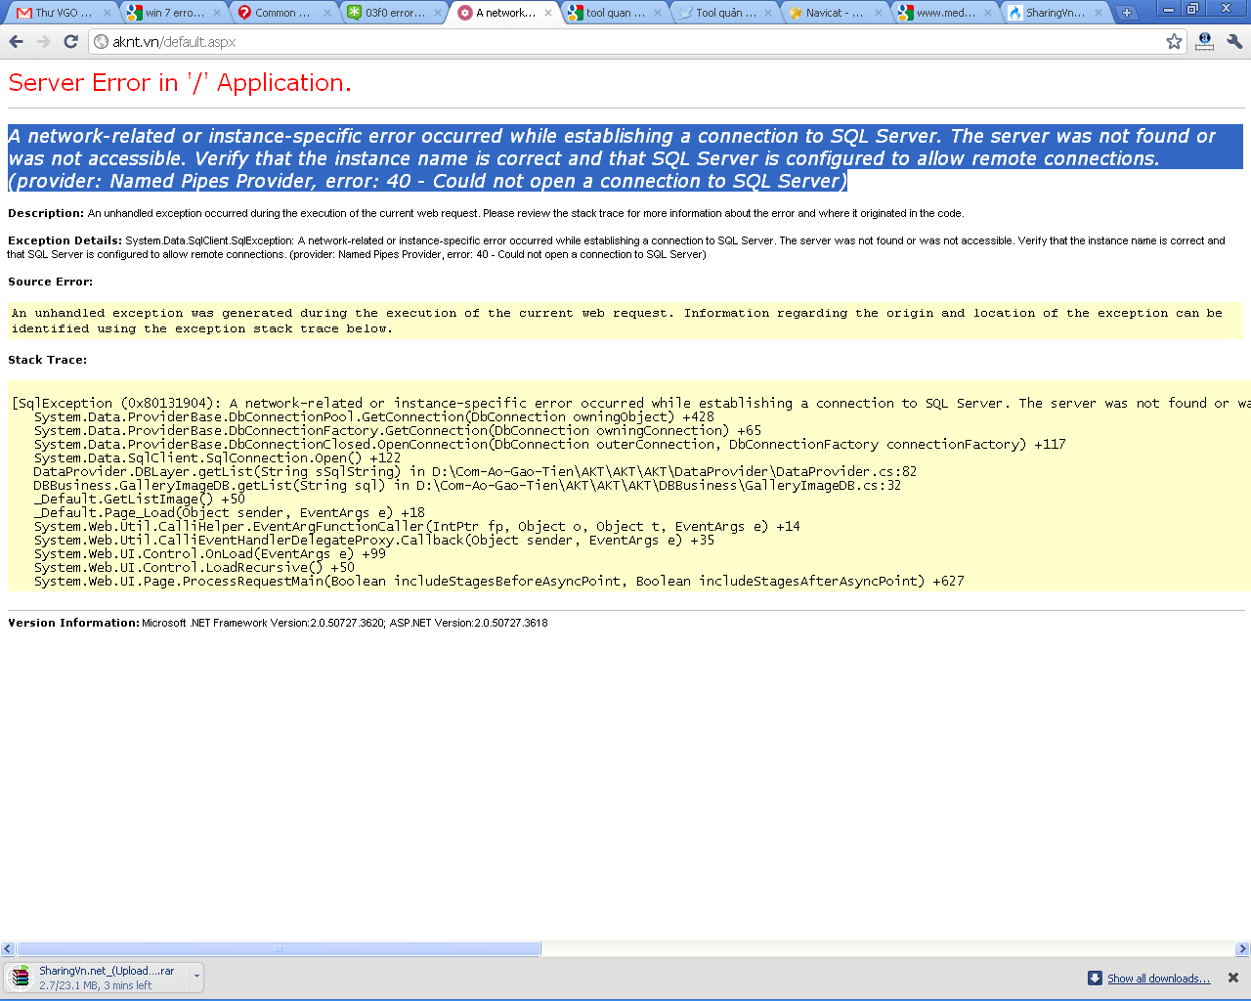Click the 'System.Web.UI.Control.OnLoad(EventArgs e) +99' line
The height and width of the screenshot is (1001, 1251).
pyautogui.click(x=209, y=553)
